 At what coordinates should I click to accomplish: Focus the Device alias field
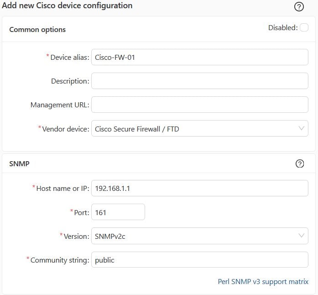coord(199,57)
